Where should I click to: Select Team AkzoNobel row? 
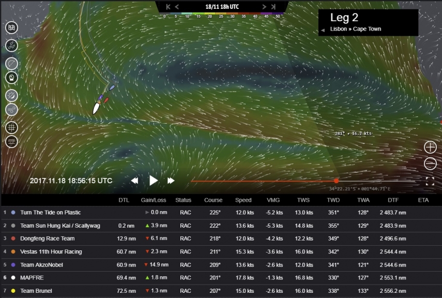(221, 265)
